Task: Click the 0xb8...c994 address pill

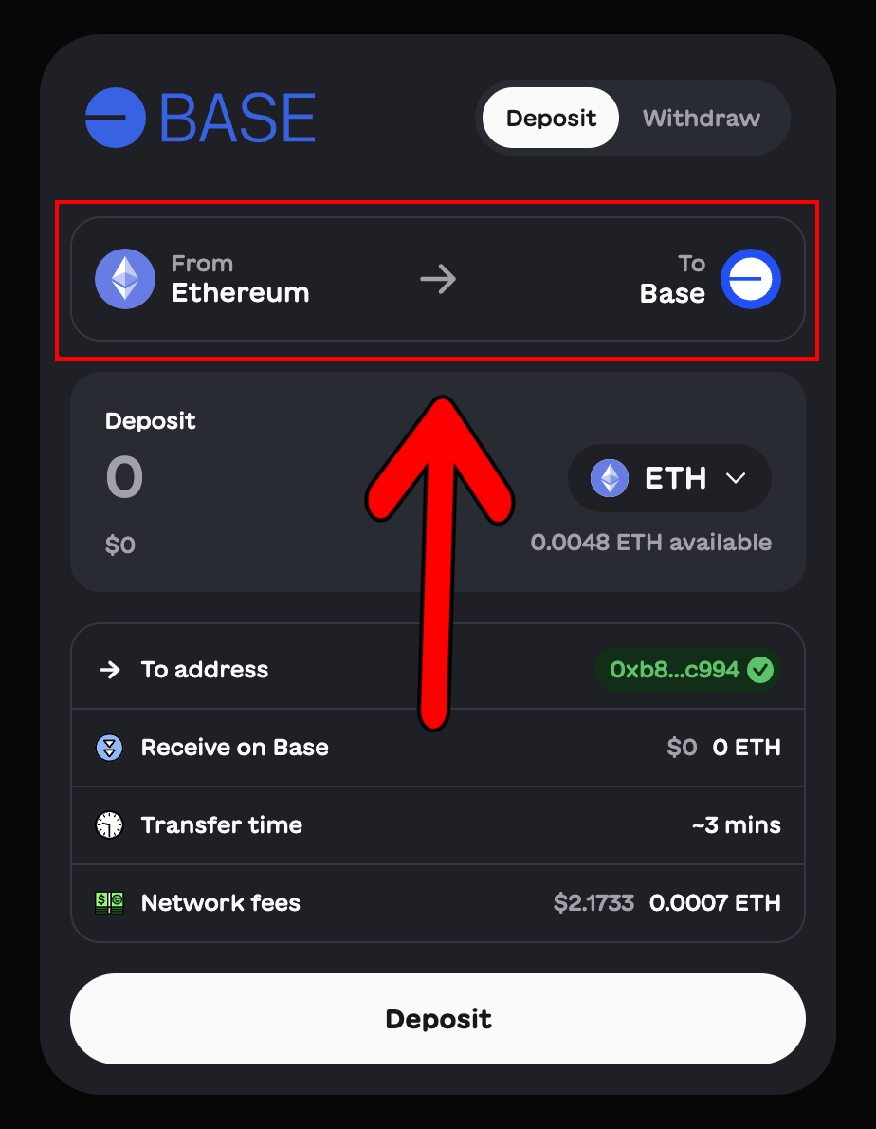Action: pos(687,670)
